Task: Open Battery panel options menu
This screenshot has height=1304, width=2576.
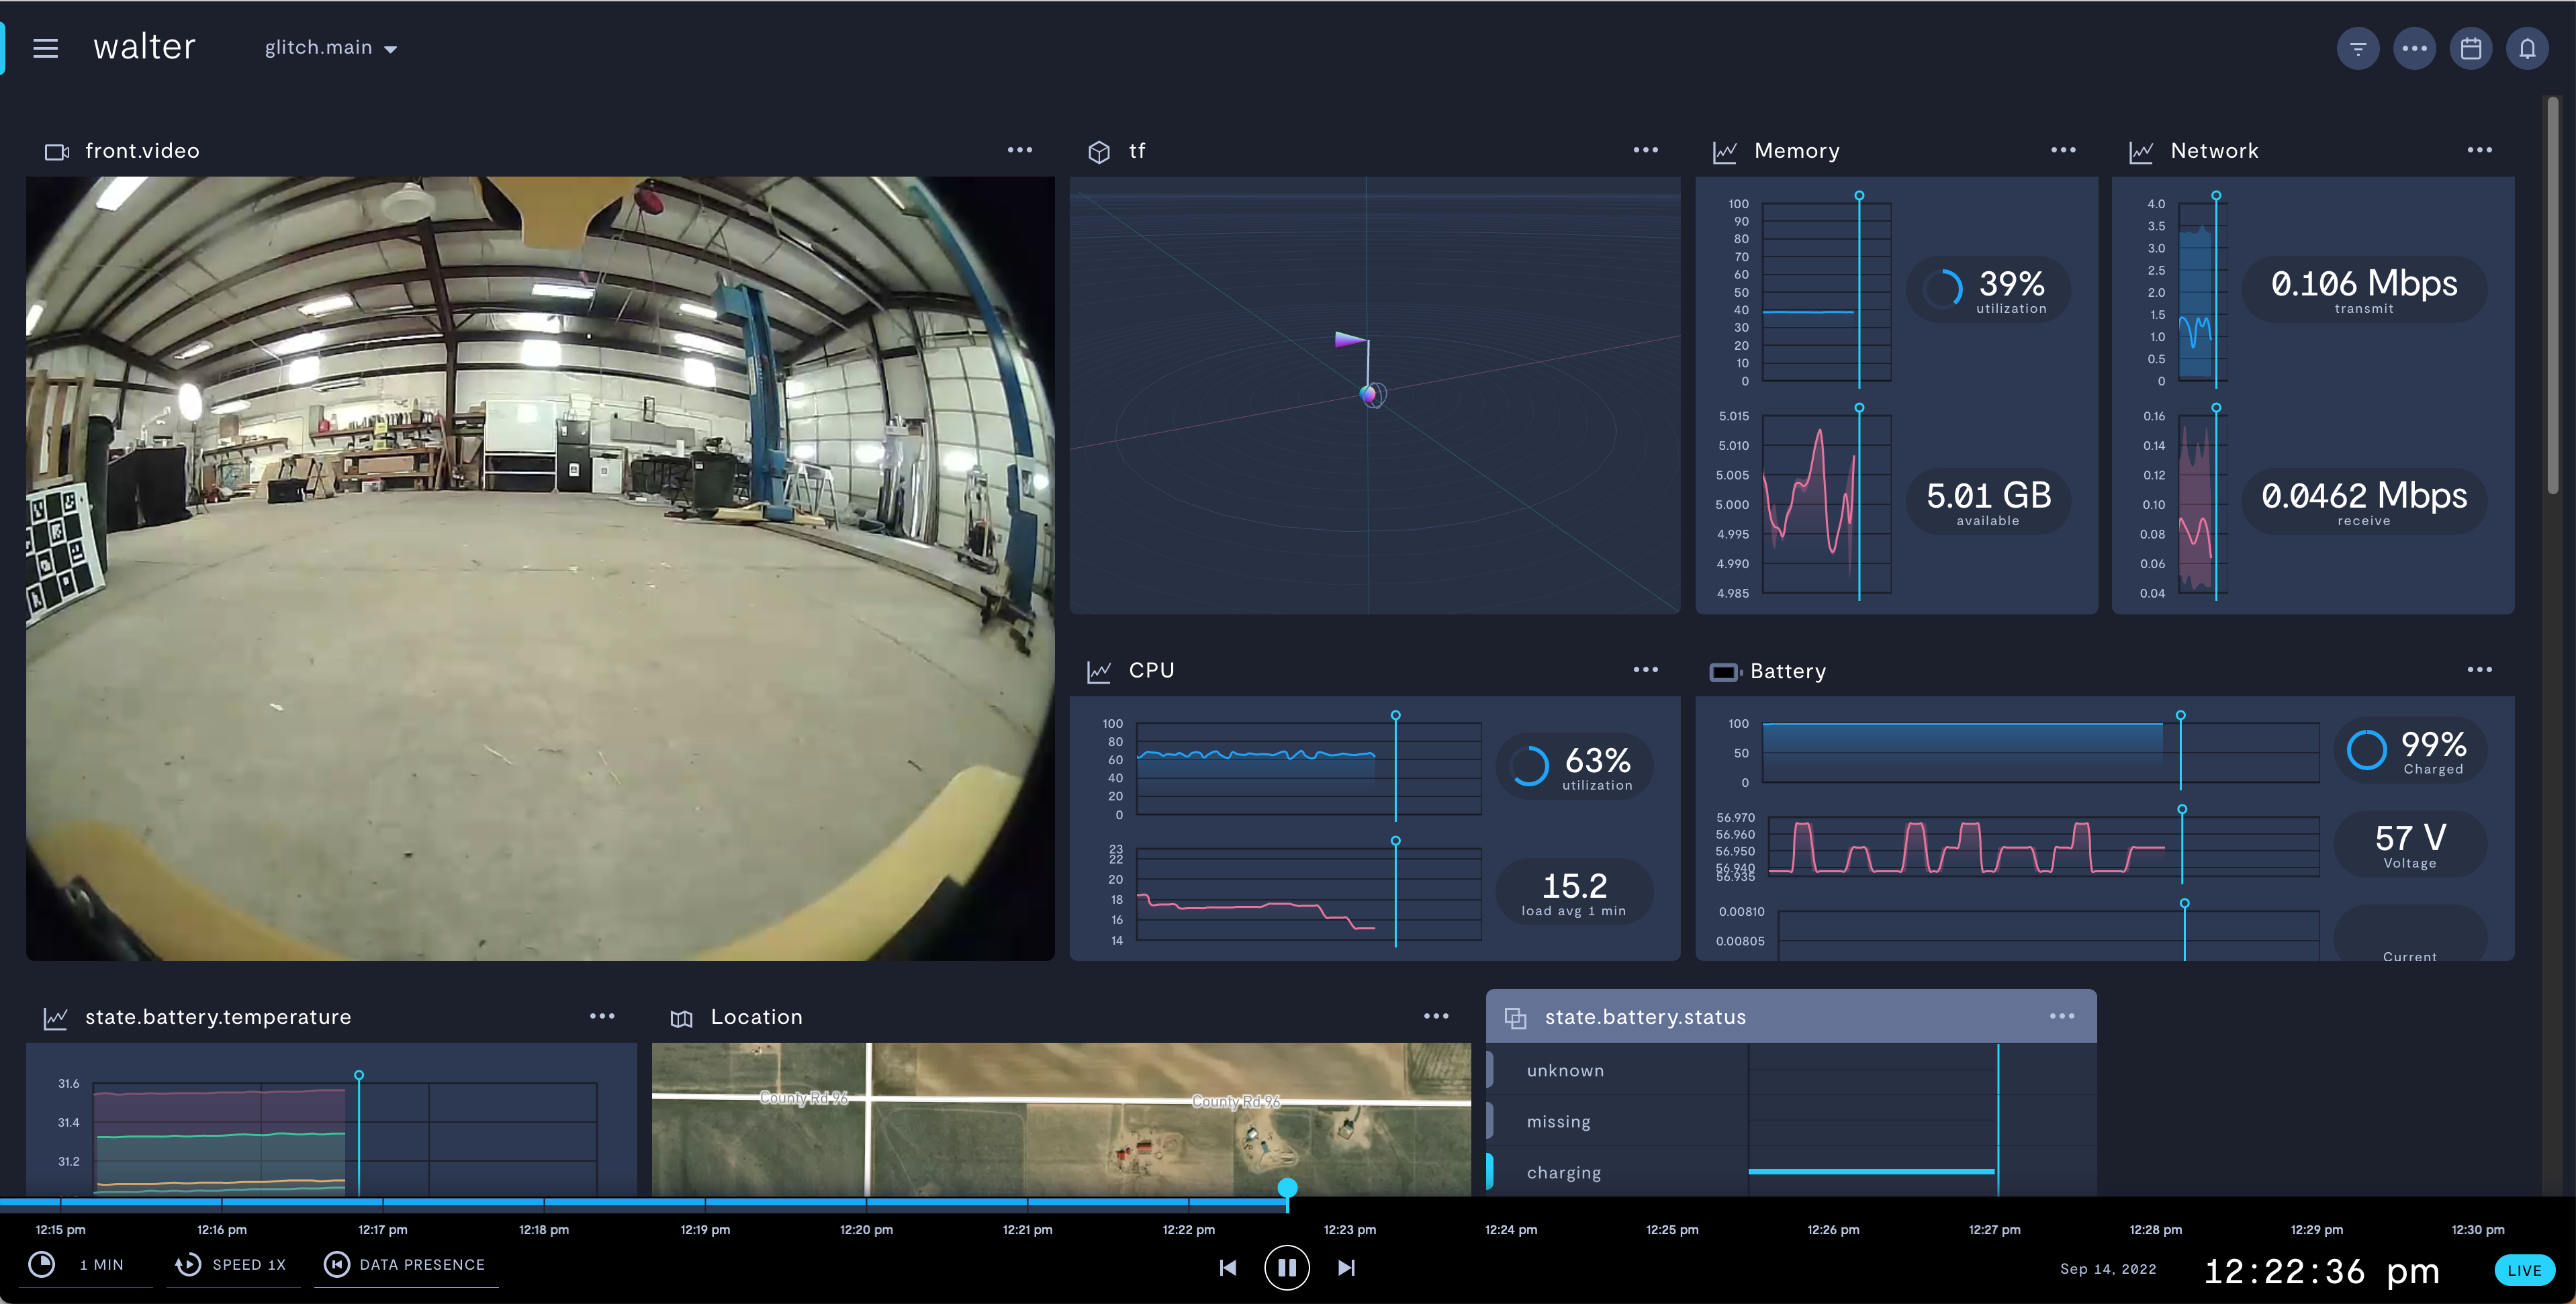Action: point(2479,670)
